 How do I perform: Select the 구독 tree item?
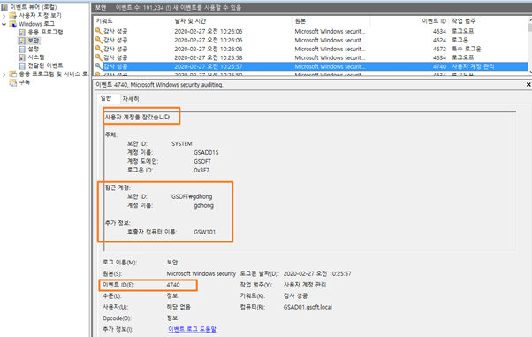25,82
